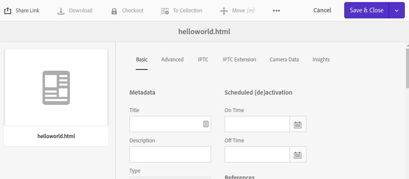Click the helloworld.html asset thumbnail
409x179 pixels.
56,88
